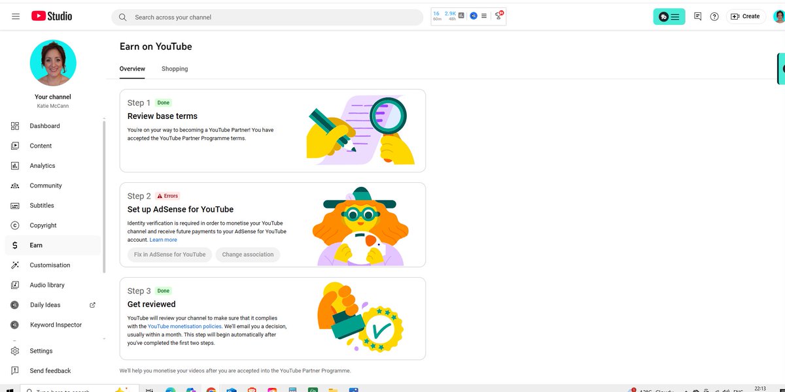Select Earn in the sidebar
The image size is (785, 392).
[53, 245]
